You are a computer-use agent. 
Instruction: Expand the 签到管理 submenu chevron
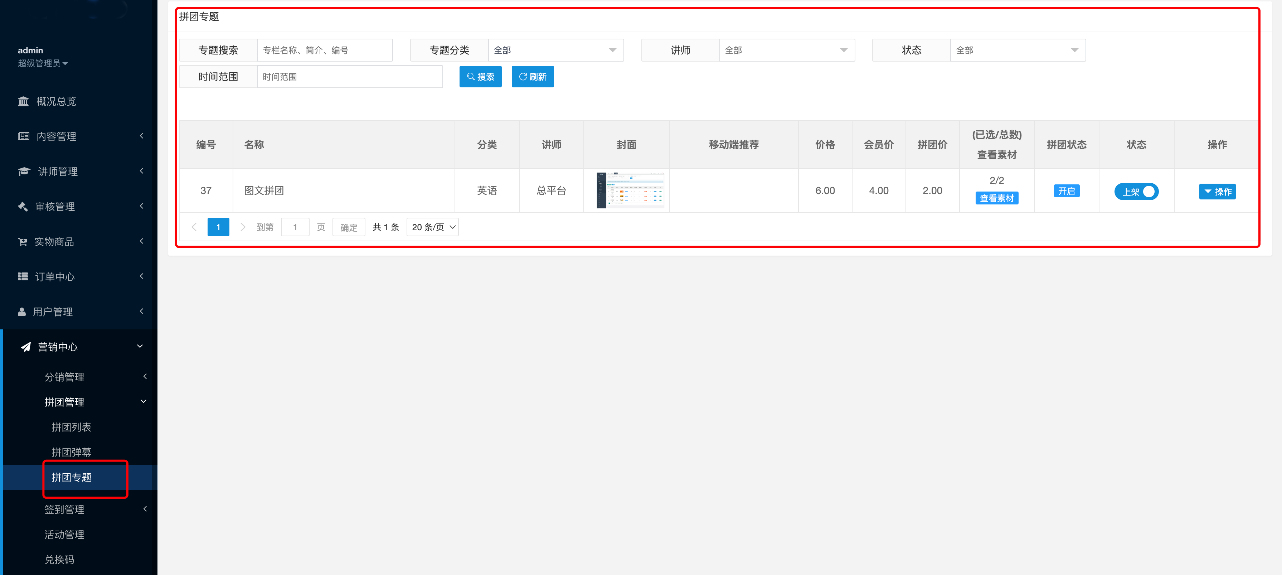click(x=145, y=509)
